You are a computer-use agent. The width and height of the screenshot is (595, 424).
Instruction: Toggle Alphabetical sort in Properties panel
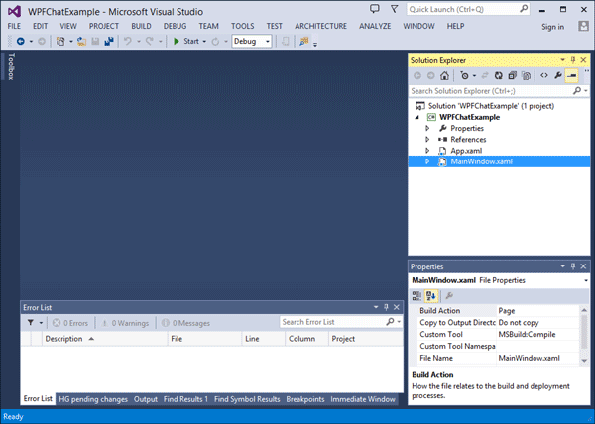point(431,296)
